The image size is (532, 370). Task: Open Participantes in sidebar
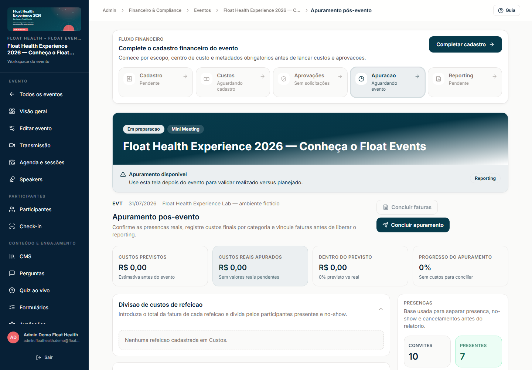point(44,209)
